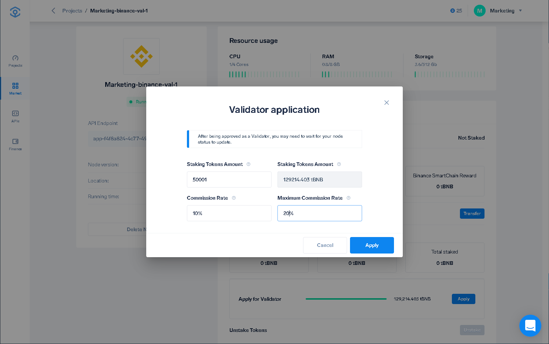Click the Marketing-binance-val-1 breadcrumb text
Screen dimensions: 549x344
(119, 11)
